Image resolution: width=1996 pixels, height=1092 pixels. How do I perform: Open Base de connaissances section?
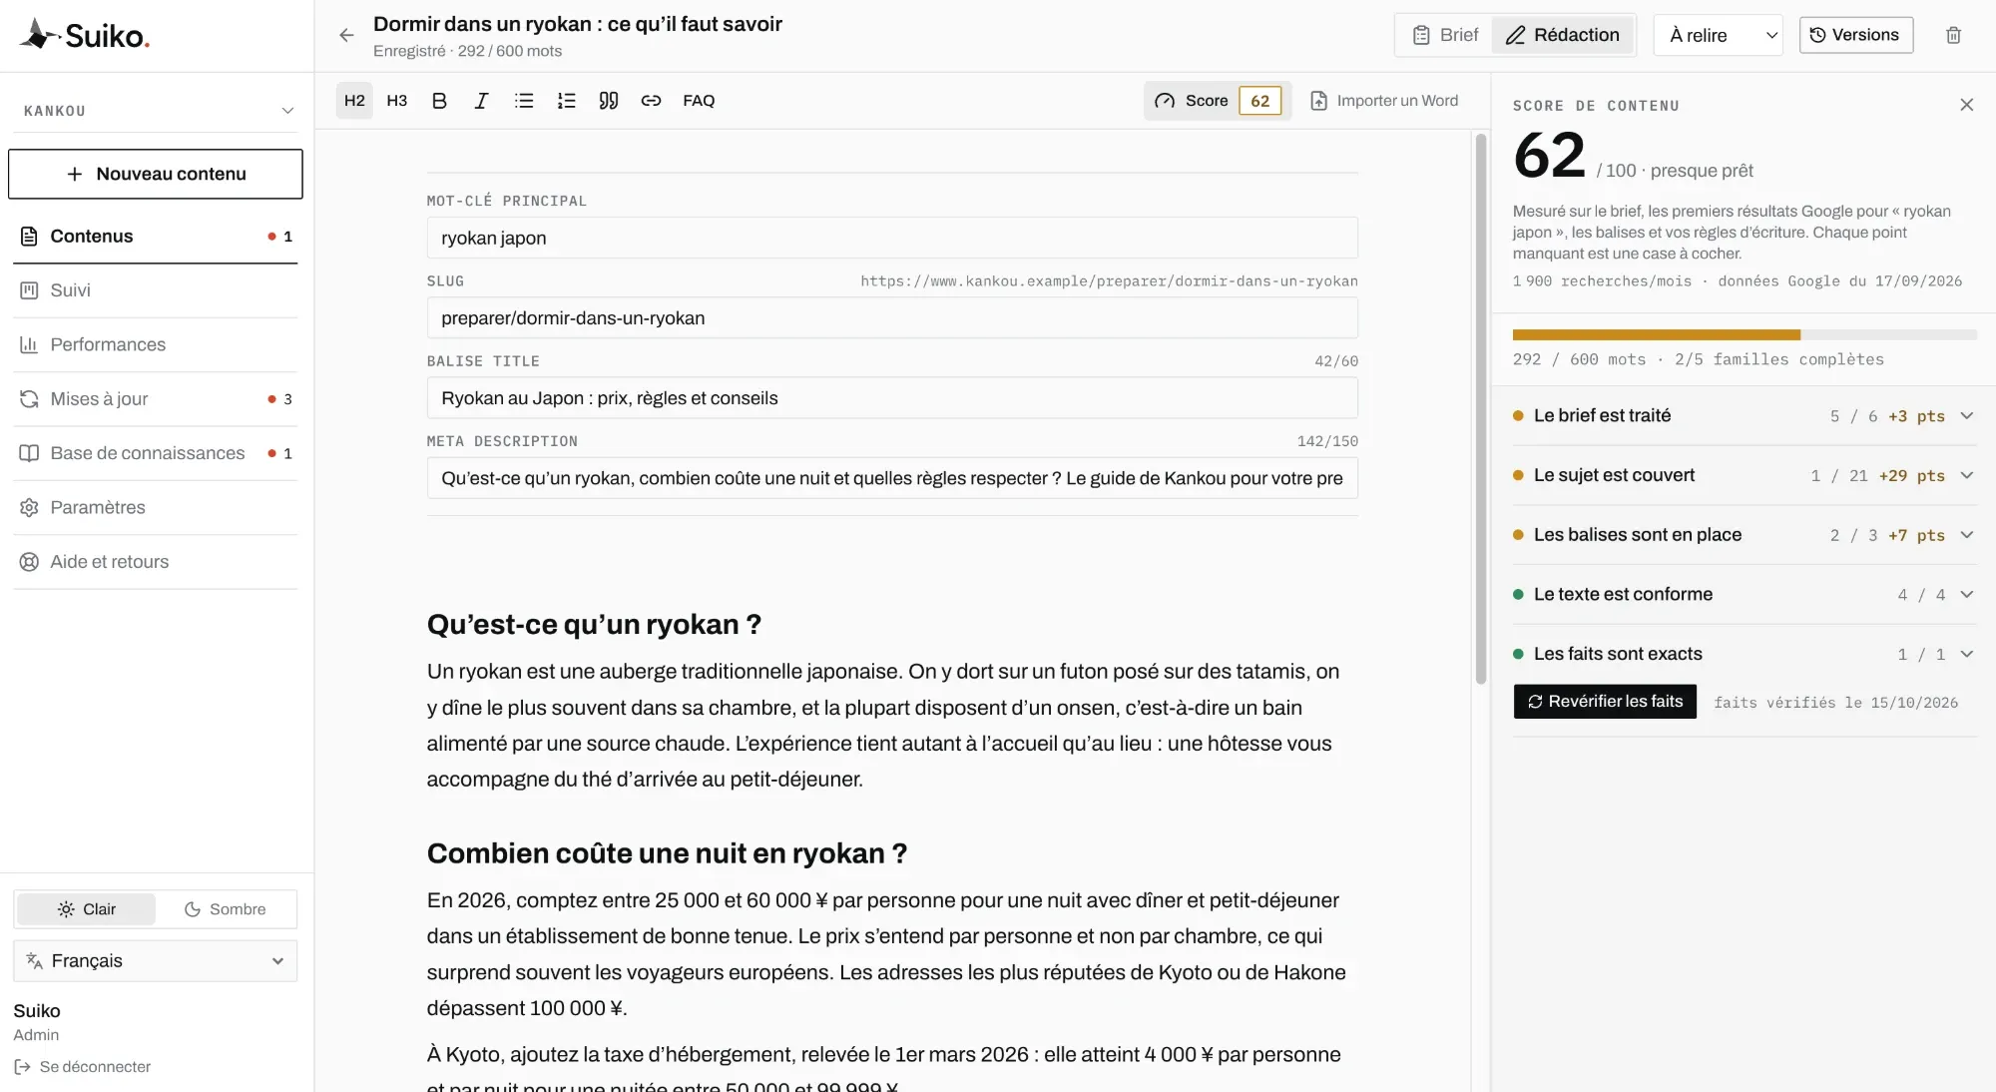click(156, 453)
